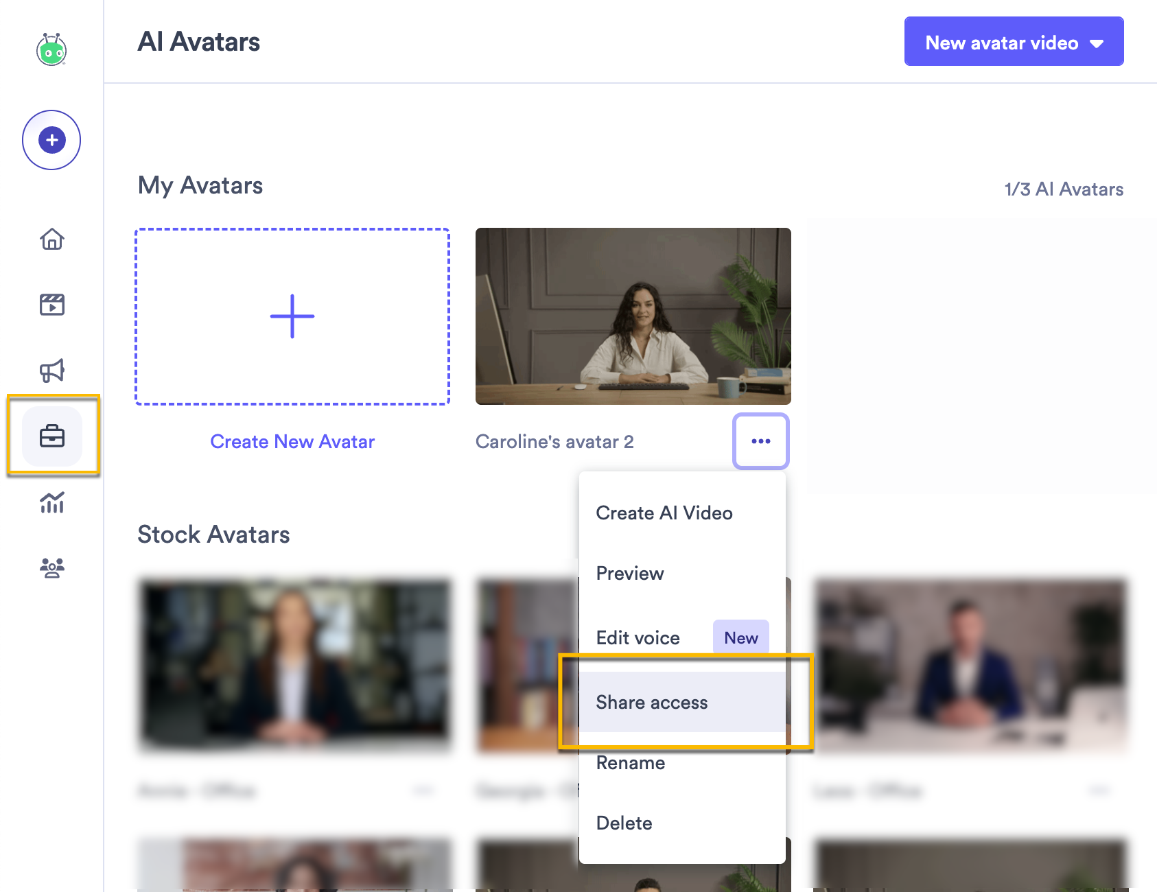Open the campaigns megaphone icon

pos(52,370)
